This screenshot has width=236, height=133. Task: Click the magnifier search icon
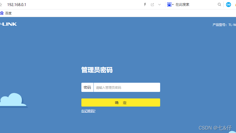tap(219, 4)
